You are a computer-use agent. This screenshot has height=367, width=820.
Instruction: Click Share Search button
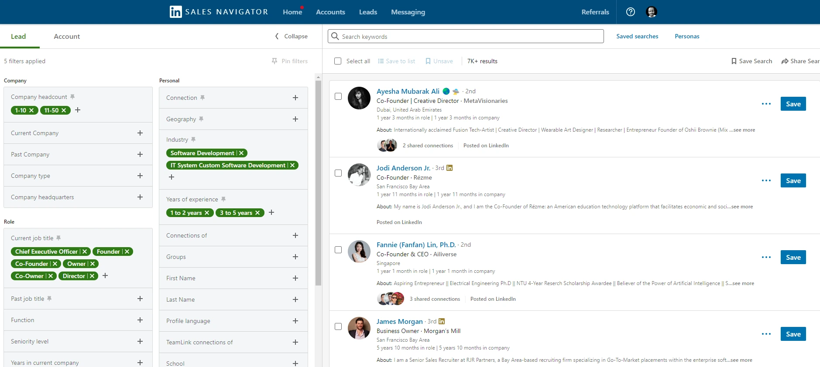click(800, 61)
